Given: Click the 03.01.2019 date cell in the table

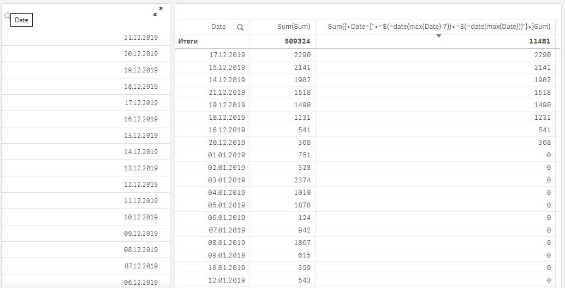Looking at the screenshot, I should (x=227, y=180).
